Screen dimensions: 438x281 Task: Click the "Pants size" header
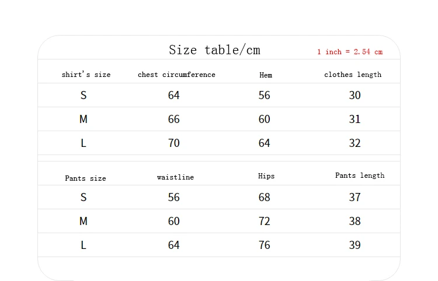pos(85,178)
